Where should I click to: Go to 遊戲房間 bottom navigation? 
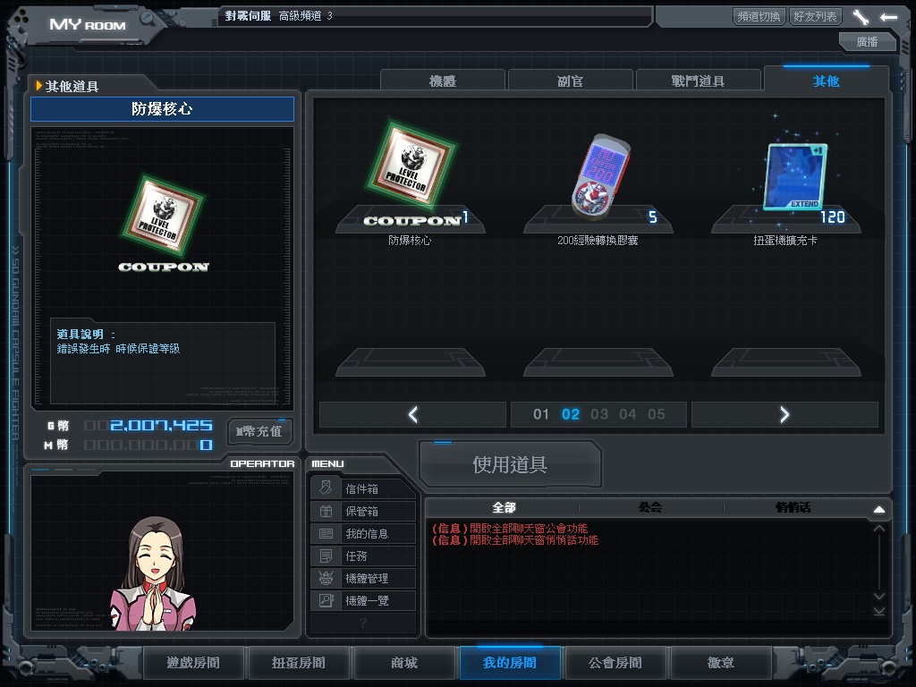[x=193, y=663]
